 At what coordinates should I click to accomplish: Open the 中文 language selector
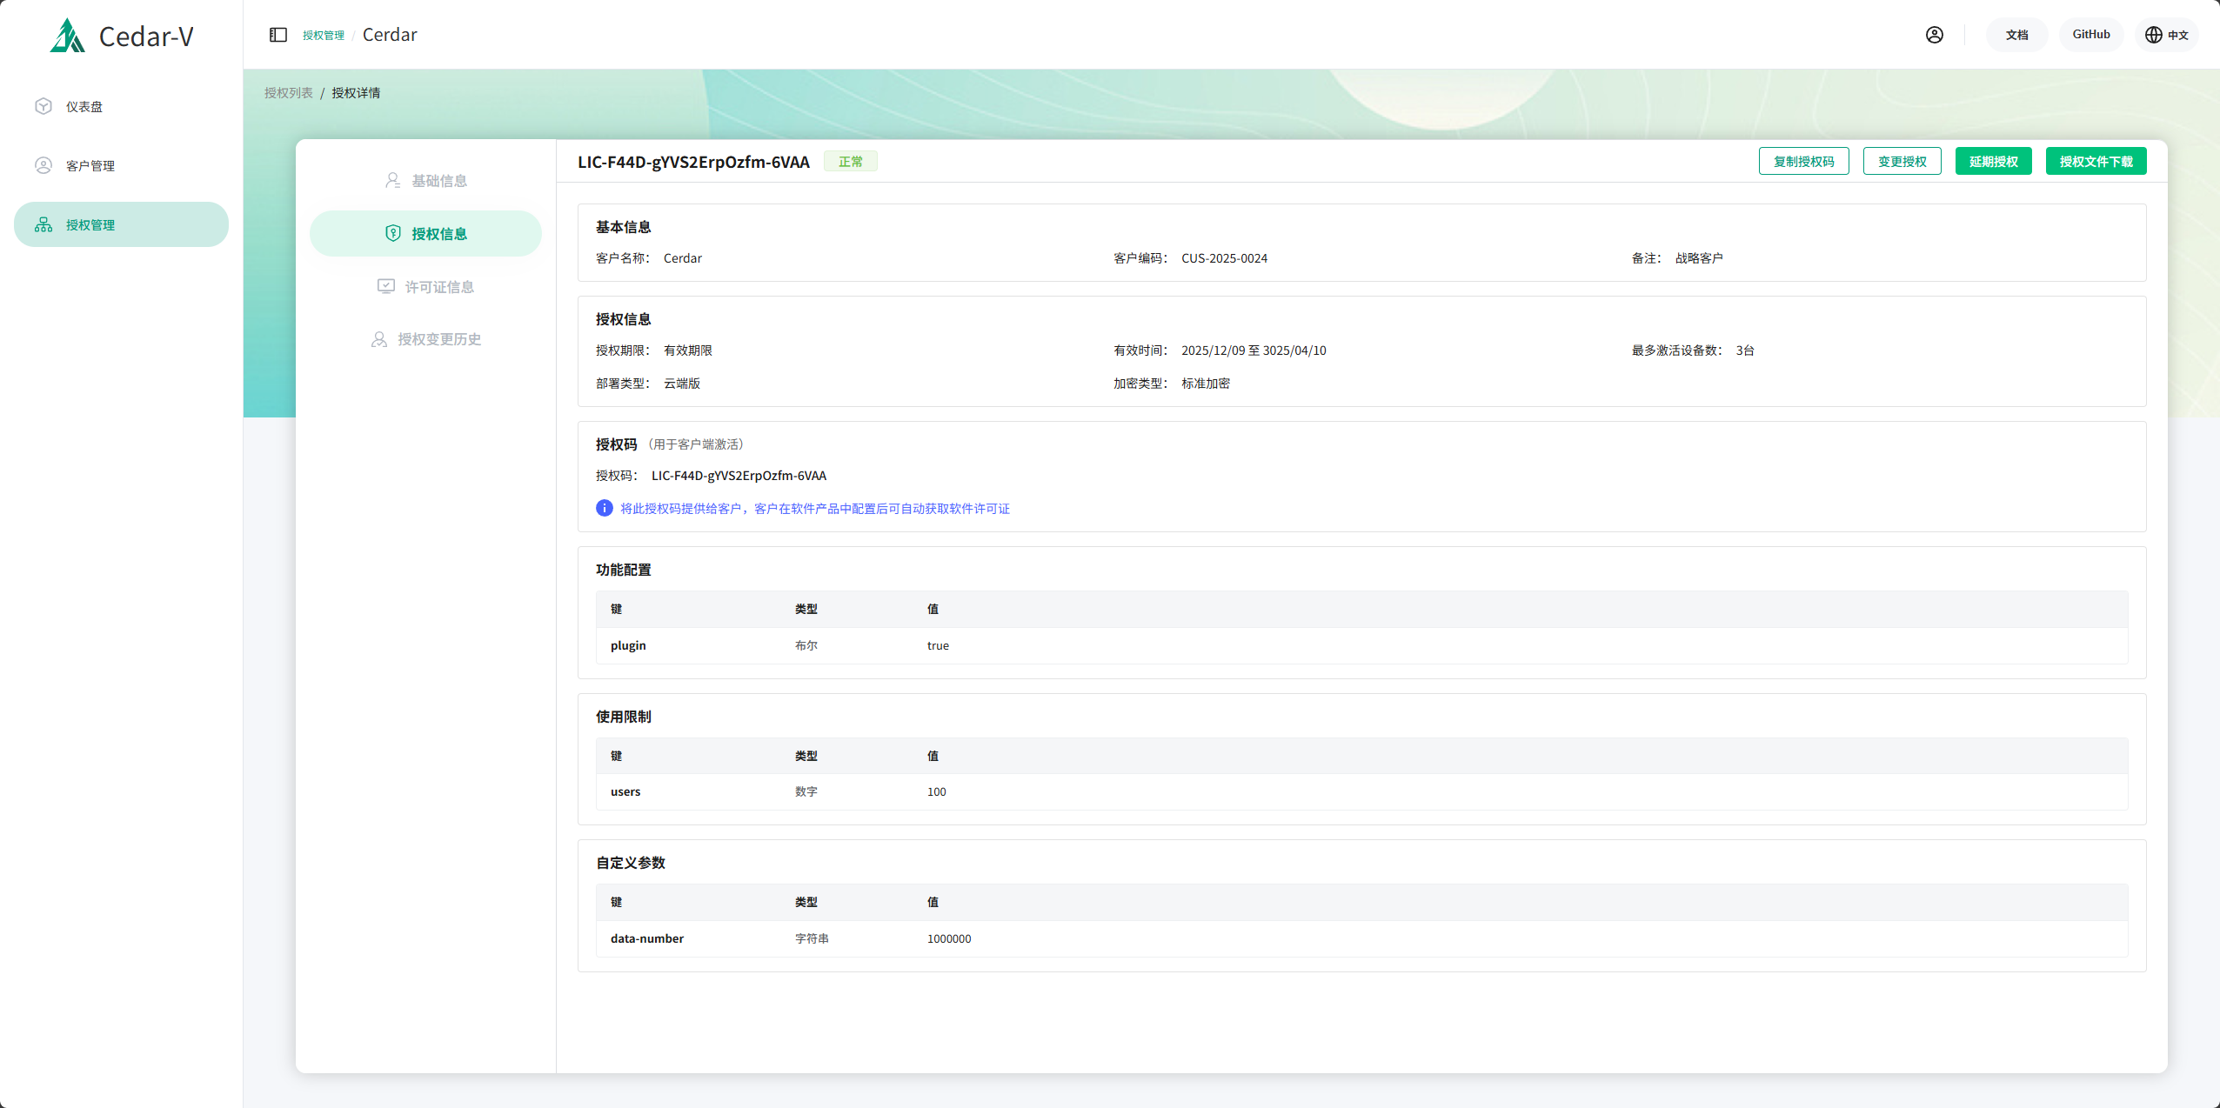pos(2166,35)
